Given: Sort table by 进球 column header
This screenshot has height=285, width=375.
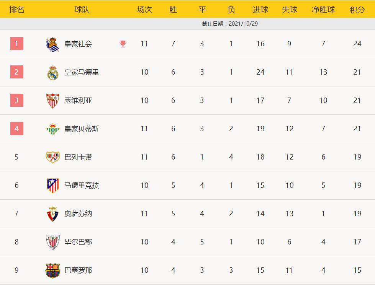Looking at the screenshot, I should coord(260,10).
